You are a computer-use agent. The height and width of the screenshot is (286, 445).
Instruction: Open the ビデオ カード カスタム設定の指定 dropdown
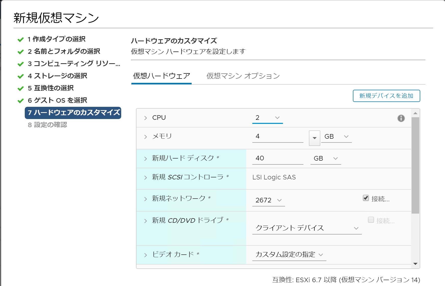289,255
